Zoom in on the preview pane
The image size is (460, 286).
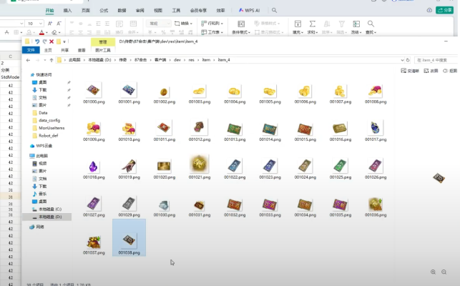(x=433, y=272)
